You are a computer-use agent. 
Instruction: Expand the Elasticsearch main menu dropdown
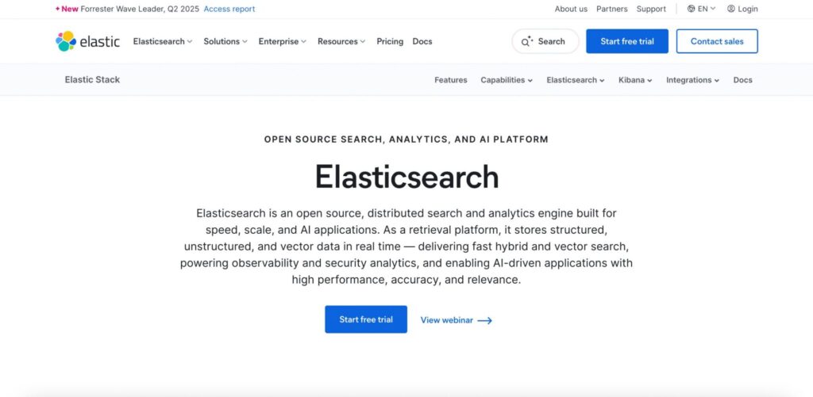162,41
